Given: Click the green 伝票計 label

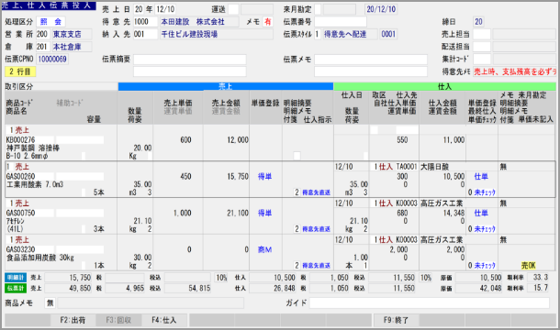Looking at the screenshot, I should 16,288.
